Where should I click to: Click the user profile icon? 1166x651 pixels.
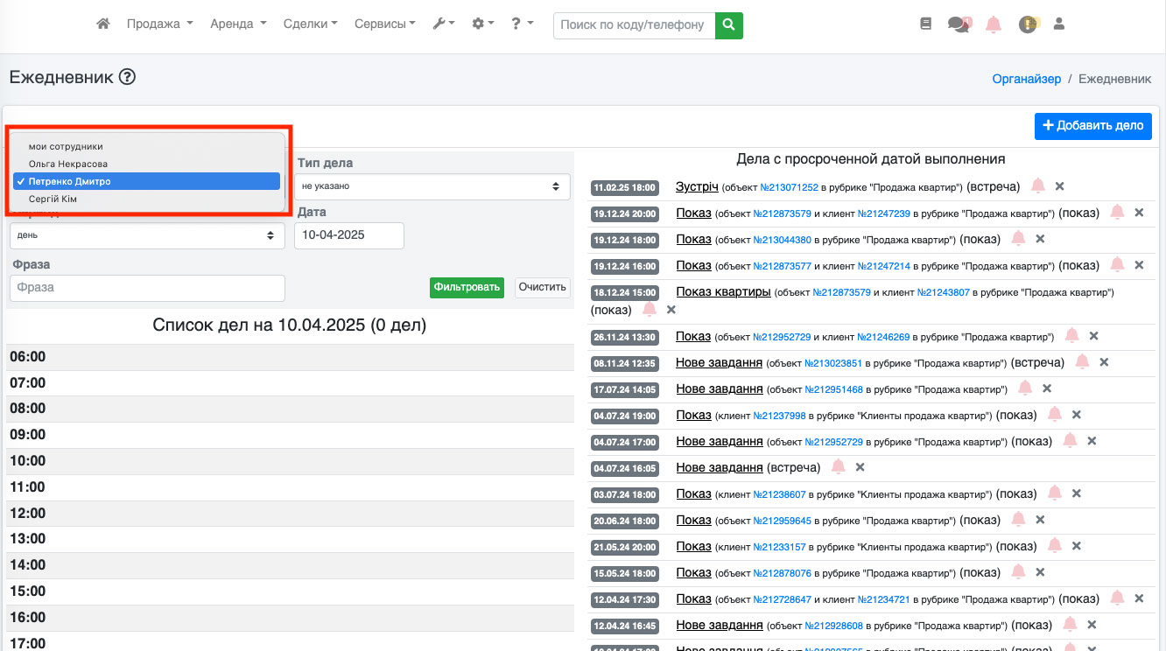tap(1058, 24)
